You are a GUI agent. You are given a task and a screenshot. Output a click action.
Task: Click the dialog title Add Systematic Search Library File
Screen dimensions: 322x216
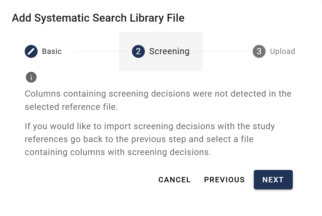[98, 18]
